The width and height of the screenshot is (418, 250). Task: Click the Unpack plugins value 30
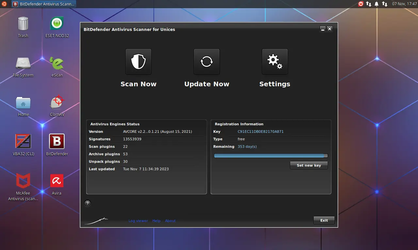125,161
